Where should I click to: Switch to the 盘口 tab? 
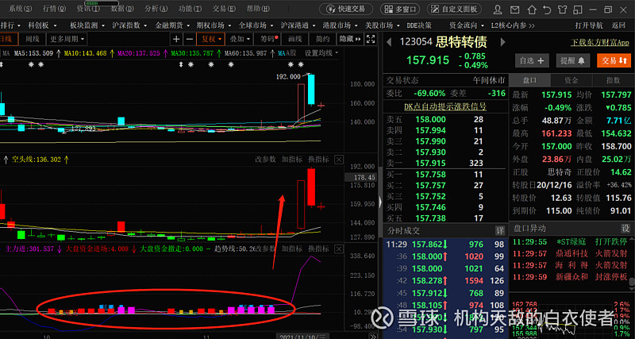pos(529,81)
